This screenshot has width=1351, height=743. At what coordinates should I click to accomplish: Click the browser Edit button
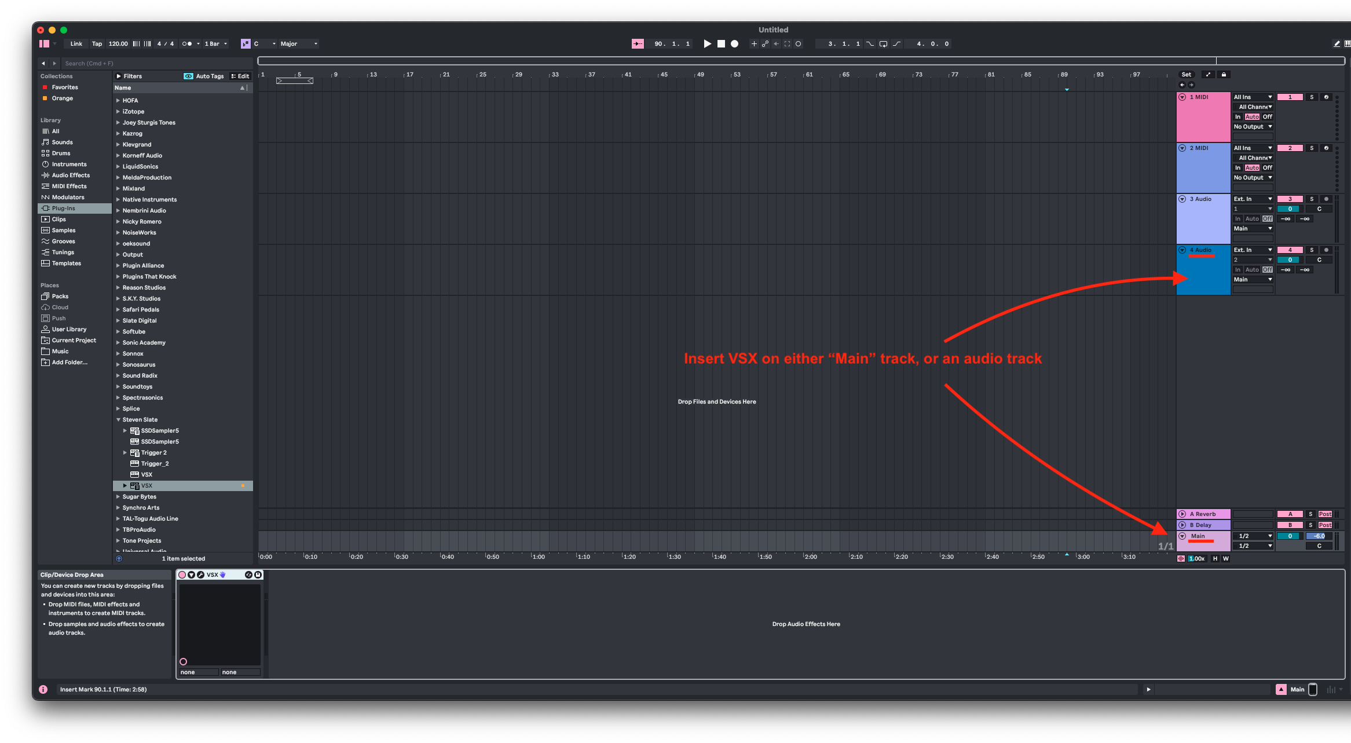(240, 76)
